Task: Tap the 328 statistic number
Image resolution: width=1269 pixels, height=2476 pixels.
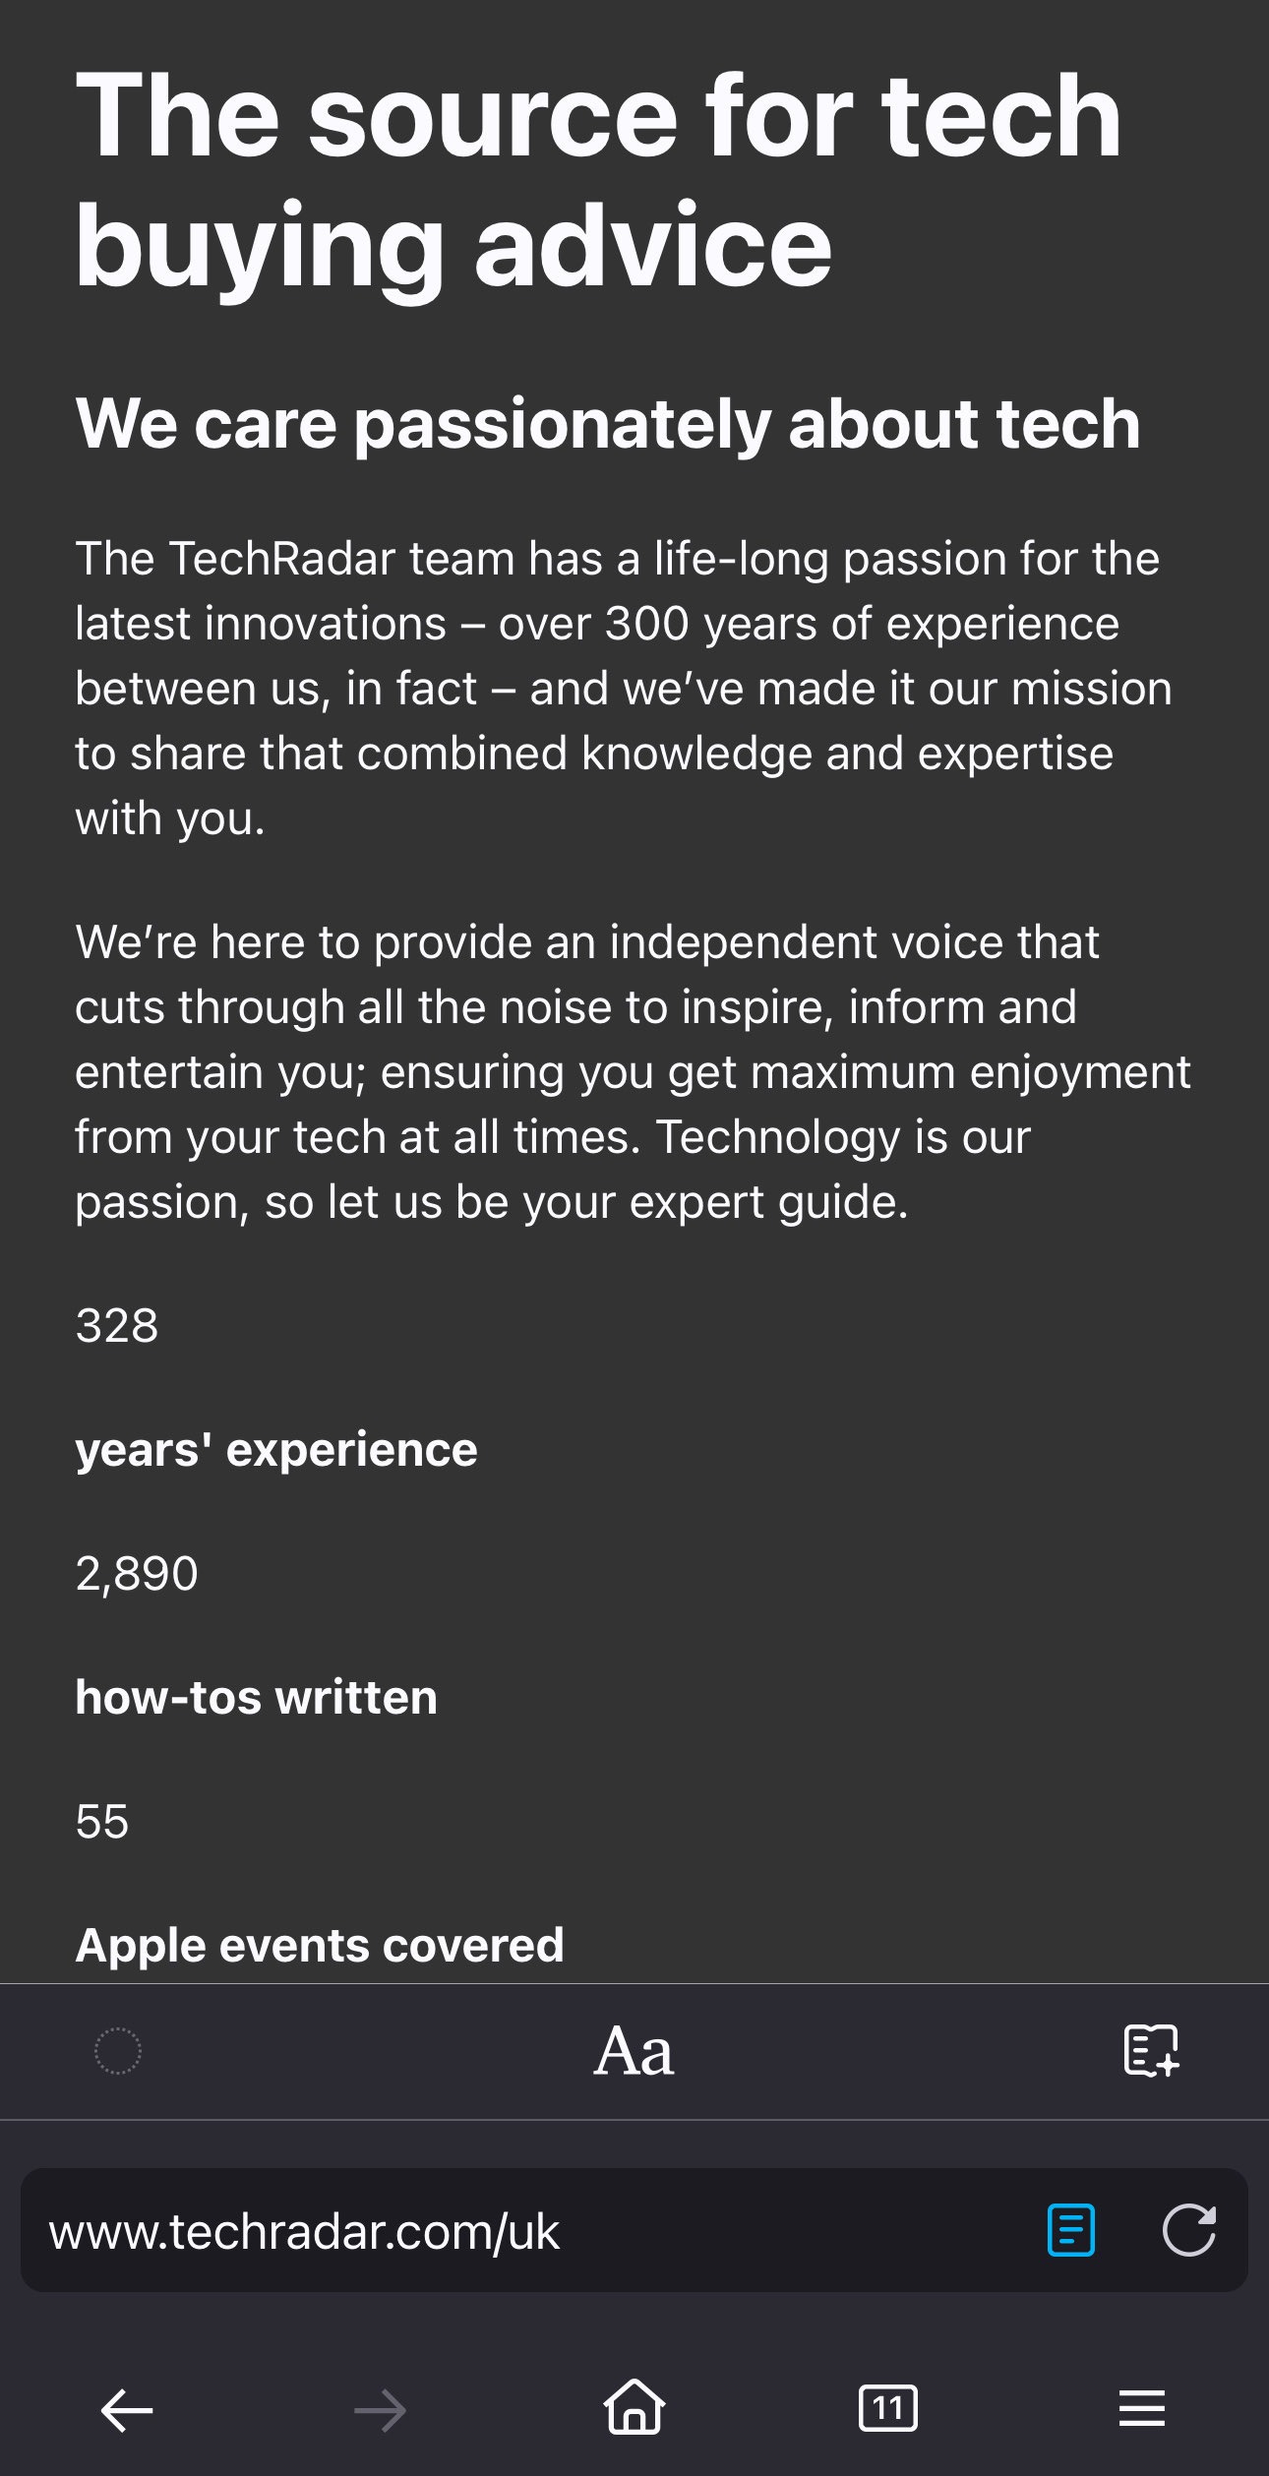Action: [x=117, y=1325]
